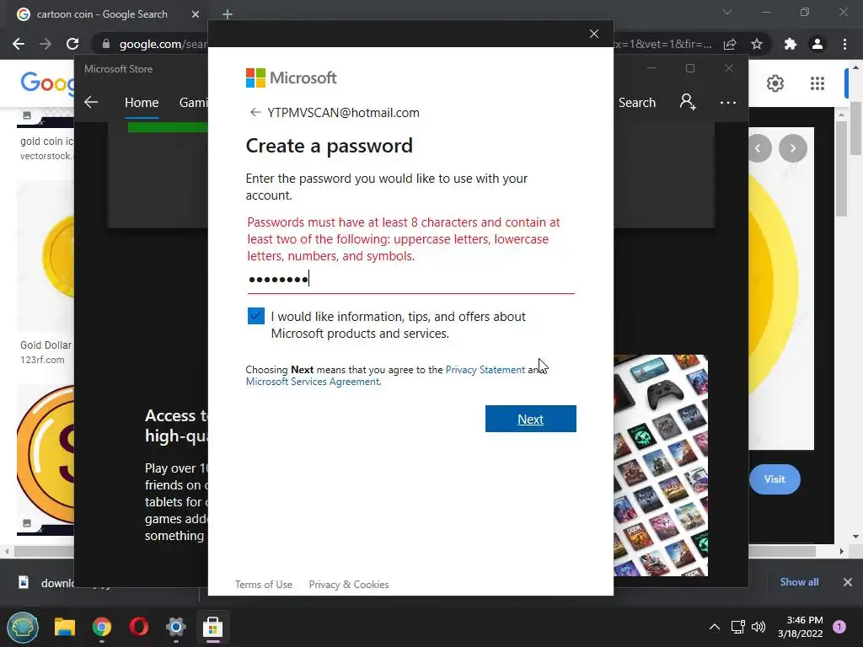Screen dimensions: 863x647
Task: Click the network tray icon
Action: point(737,627)
